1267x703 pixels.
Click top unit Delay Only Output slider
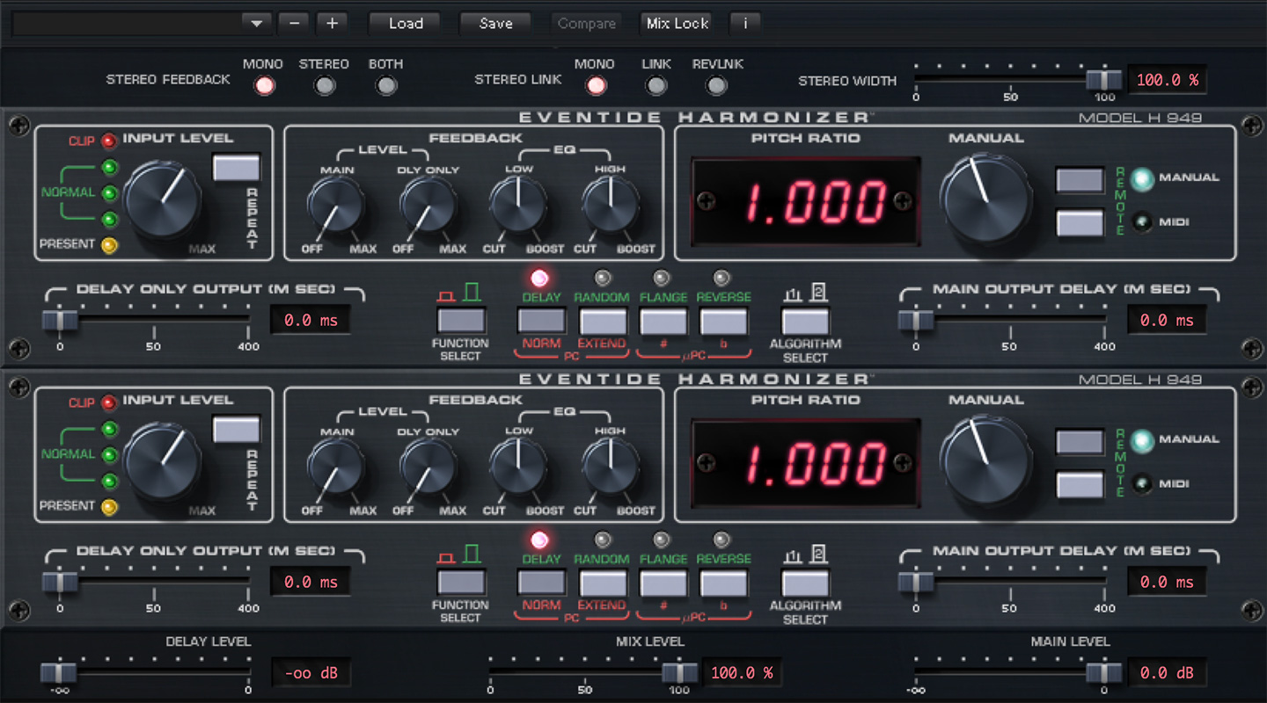click(60, 320)
